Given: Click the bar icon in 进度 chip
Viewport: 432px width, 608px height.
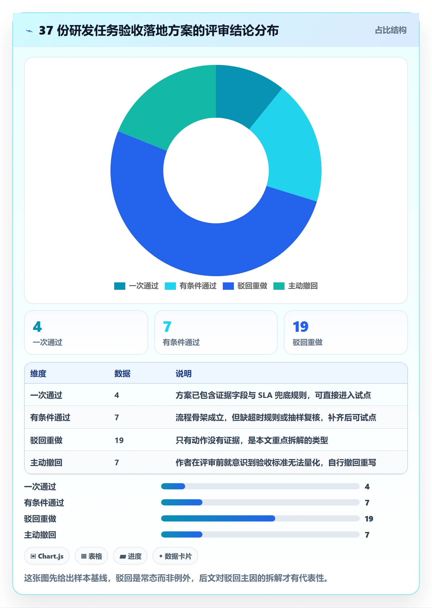Looking at the screenshot, I should 123,557.
